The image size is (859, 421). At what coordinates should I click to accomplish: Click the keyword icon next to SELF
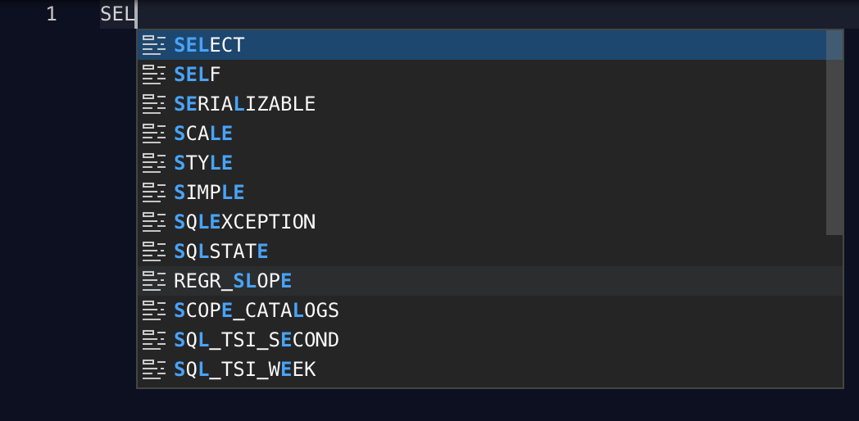[153, 75]
